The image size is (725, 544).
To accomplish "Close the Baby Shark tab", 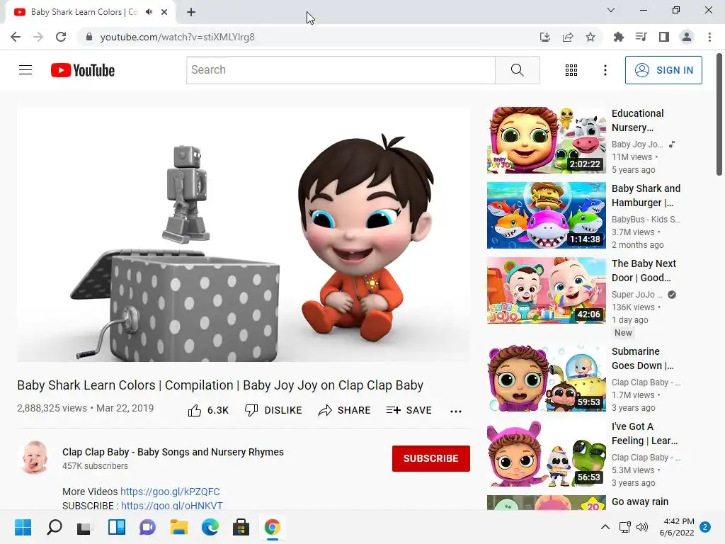I will click(x=164, y=12).
